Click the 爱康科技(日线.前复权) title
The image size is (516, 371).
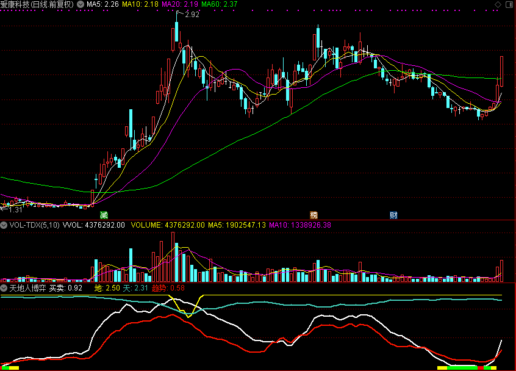point(37,4)
